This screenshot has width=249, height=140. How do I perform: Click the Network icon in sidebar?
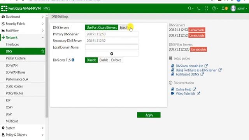click(3, 37)
